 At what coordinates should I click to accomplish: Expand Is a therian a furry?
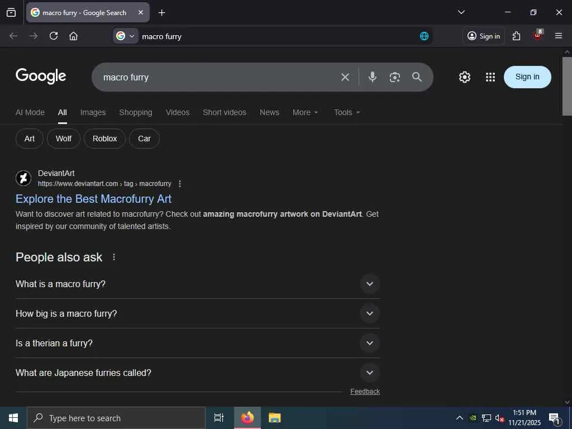coord(197,344)
